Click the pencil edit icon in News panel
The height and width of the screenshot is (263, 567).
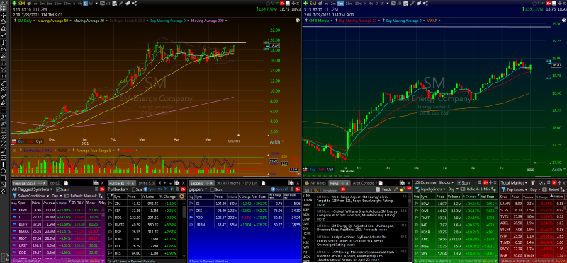(396, 189)
